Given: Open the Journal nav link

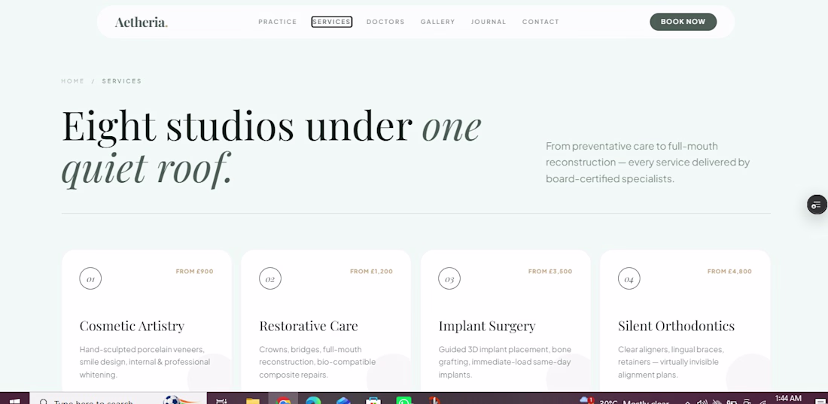Looking at the screenshot, I should [489, 22].
